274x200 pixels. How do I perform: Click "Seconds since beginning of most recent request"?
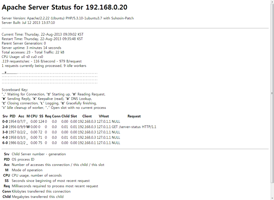(51, 181)
